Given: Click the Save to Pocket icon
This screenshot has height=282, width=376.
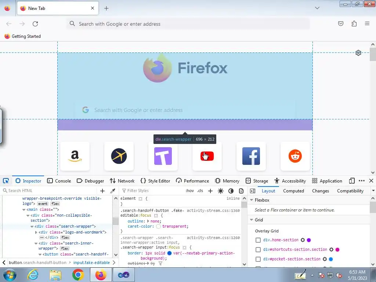Looking at the screenshot, I should (x=341, y=23).
